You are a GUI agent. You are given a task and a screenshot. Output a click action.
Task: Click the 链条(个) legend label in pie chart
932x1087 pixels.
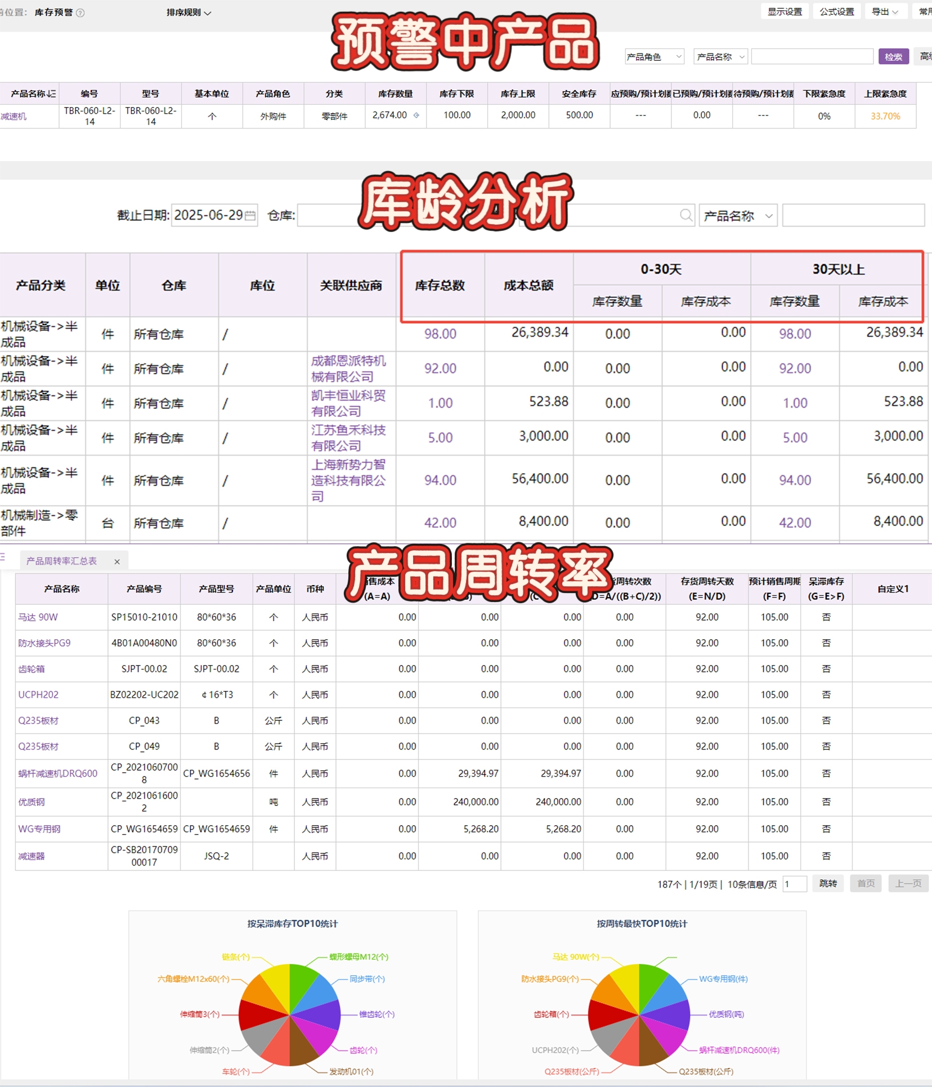235,957
